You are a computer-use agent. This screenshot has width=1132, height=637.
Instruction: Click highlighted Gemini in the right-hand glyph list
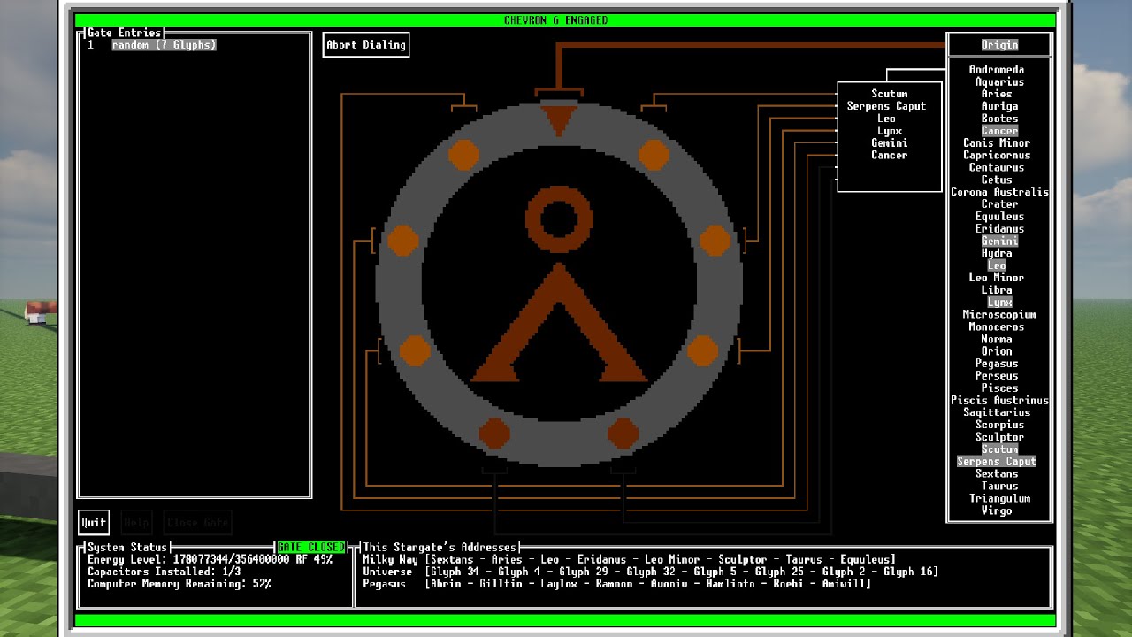click(x=999, y=242)
